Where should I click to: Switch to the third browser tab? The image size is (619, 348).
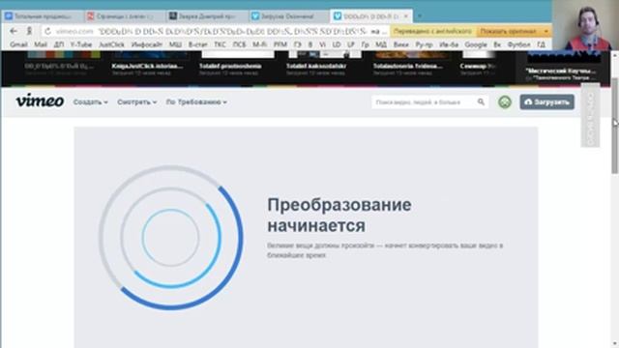pos(206,16)
